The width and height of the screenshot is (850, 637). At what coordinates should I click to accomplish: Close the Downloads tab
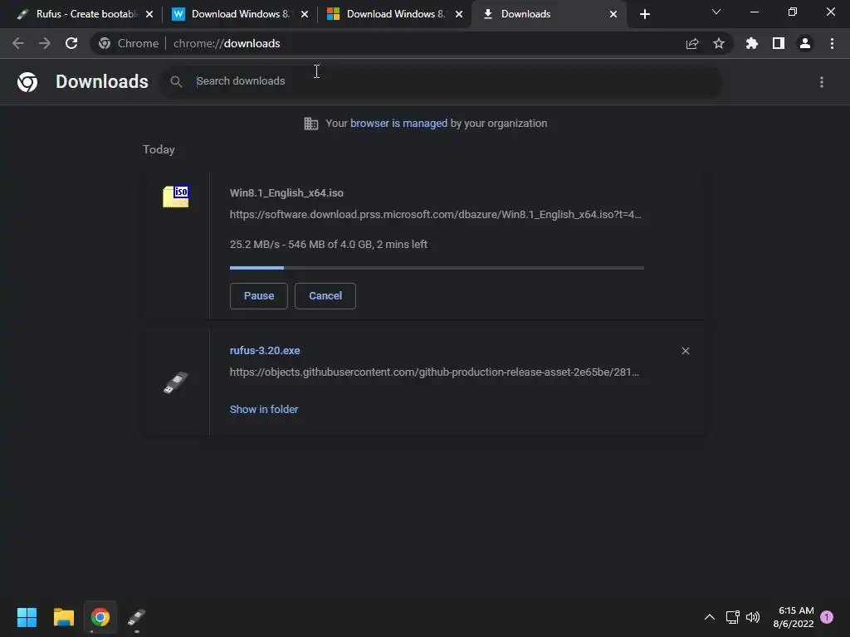[613, 14]
